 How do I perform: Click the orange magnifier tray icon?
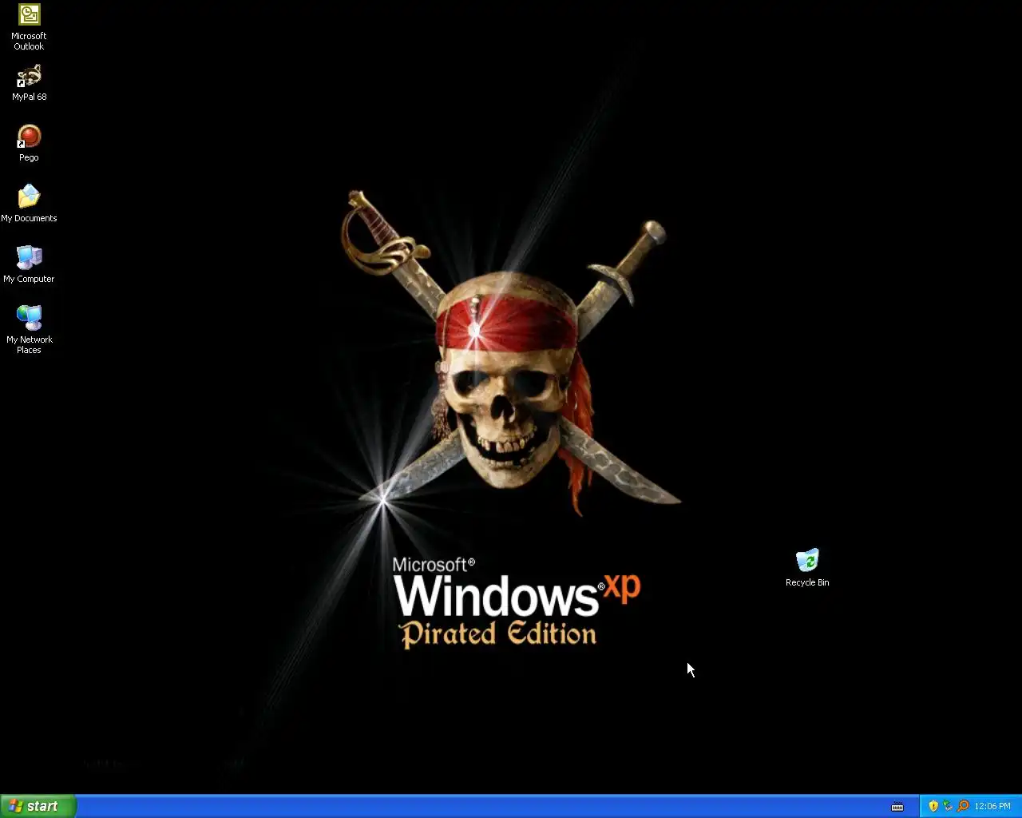coord(963,806)
